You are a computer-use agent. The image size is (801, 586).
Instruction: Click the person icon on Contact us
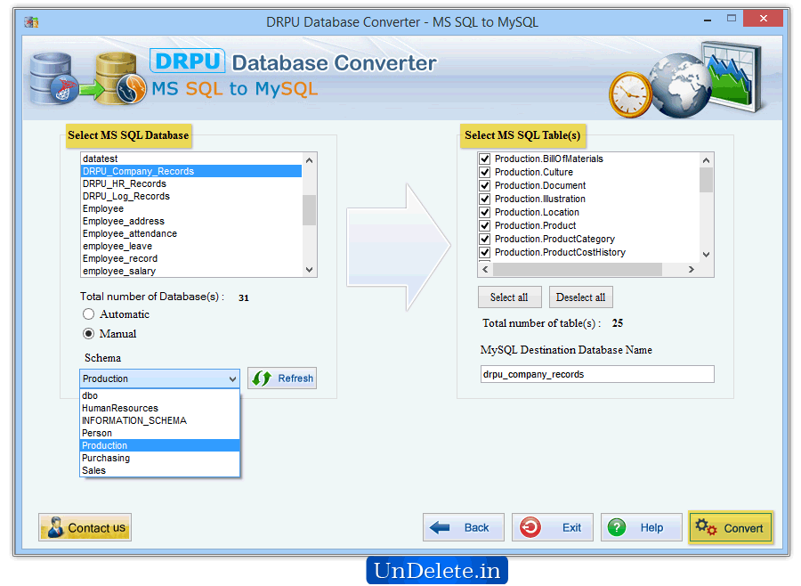54,527
